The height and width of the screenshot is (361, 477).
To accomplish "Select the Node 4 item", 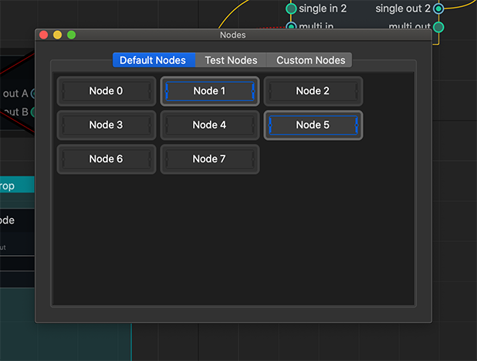I will [x=210, y=125].
